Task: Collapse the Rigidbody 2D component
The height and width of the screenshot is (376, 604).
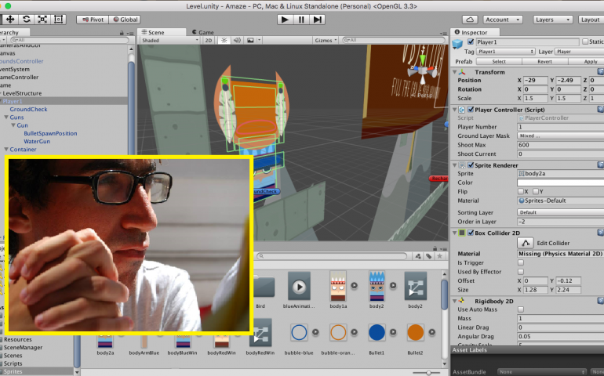Action: pyautogui.click(x=454, y=301)
